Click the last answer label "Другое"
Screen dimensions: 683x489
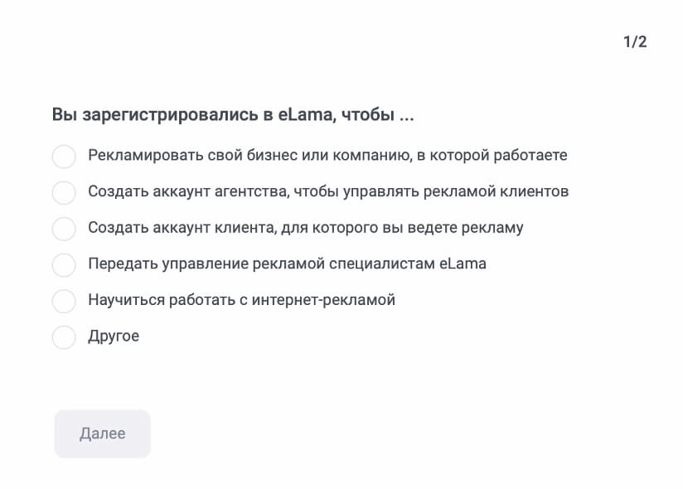coord(114,336)
